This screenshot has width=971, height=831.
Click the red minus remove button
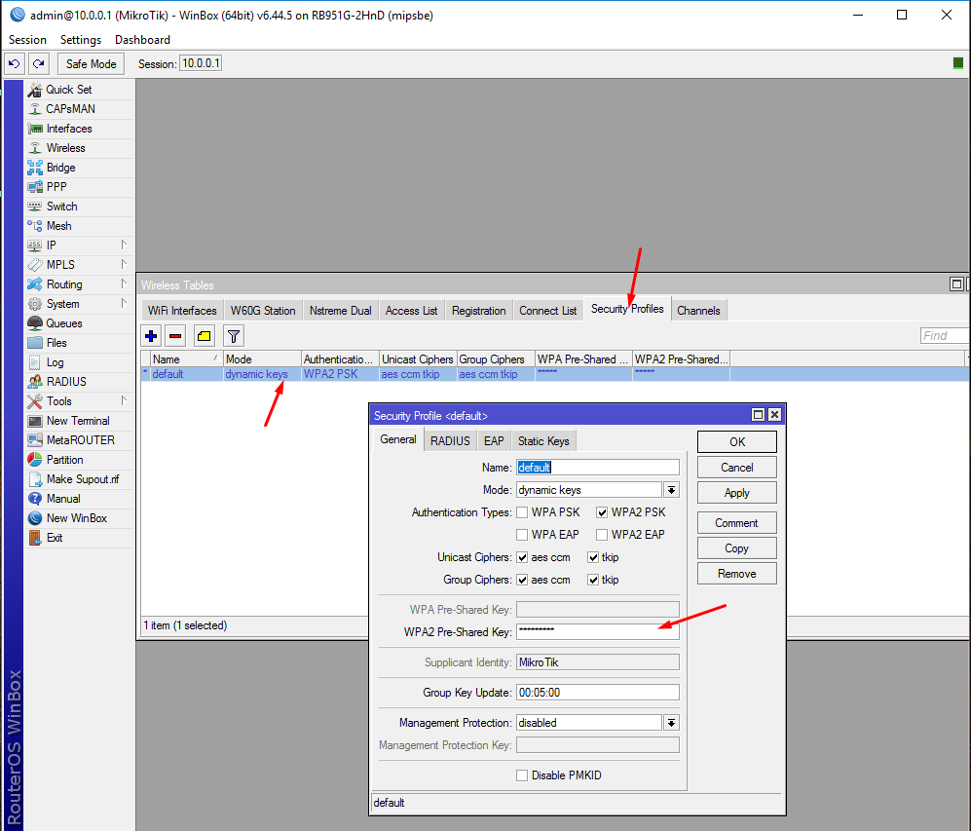176,336
